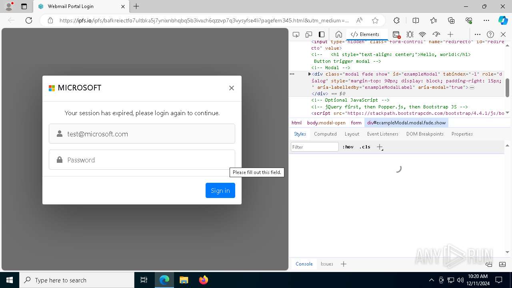The height and width of the screenshot is (288, 512).
Task: Open DevTools help question mark
Action: [x=490, y=34]
